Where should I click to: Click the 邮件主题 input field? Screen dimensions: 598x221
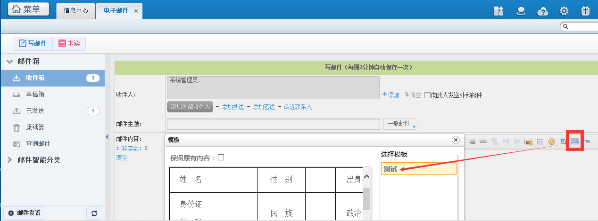click(273, 124)
